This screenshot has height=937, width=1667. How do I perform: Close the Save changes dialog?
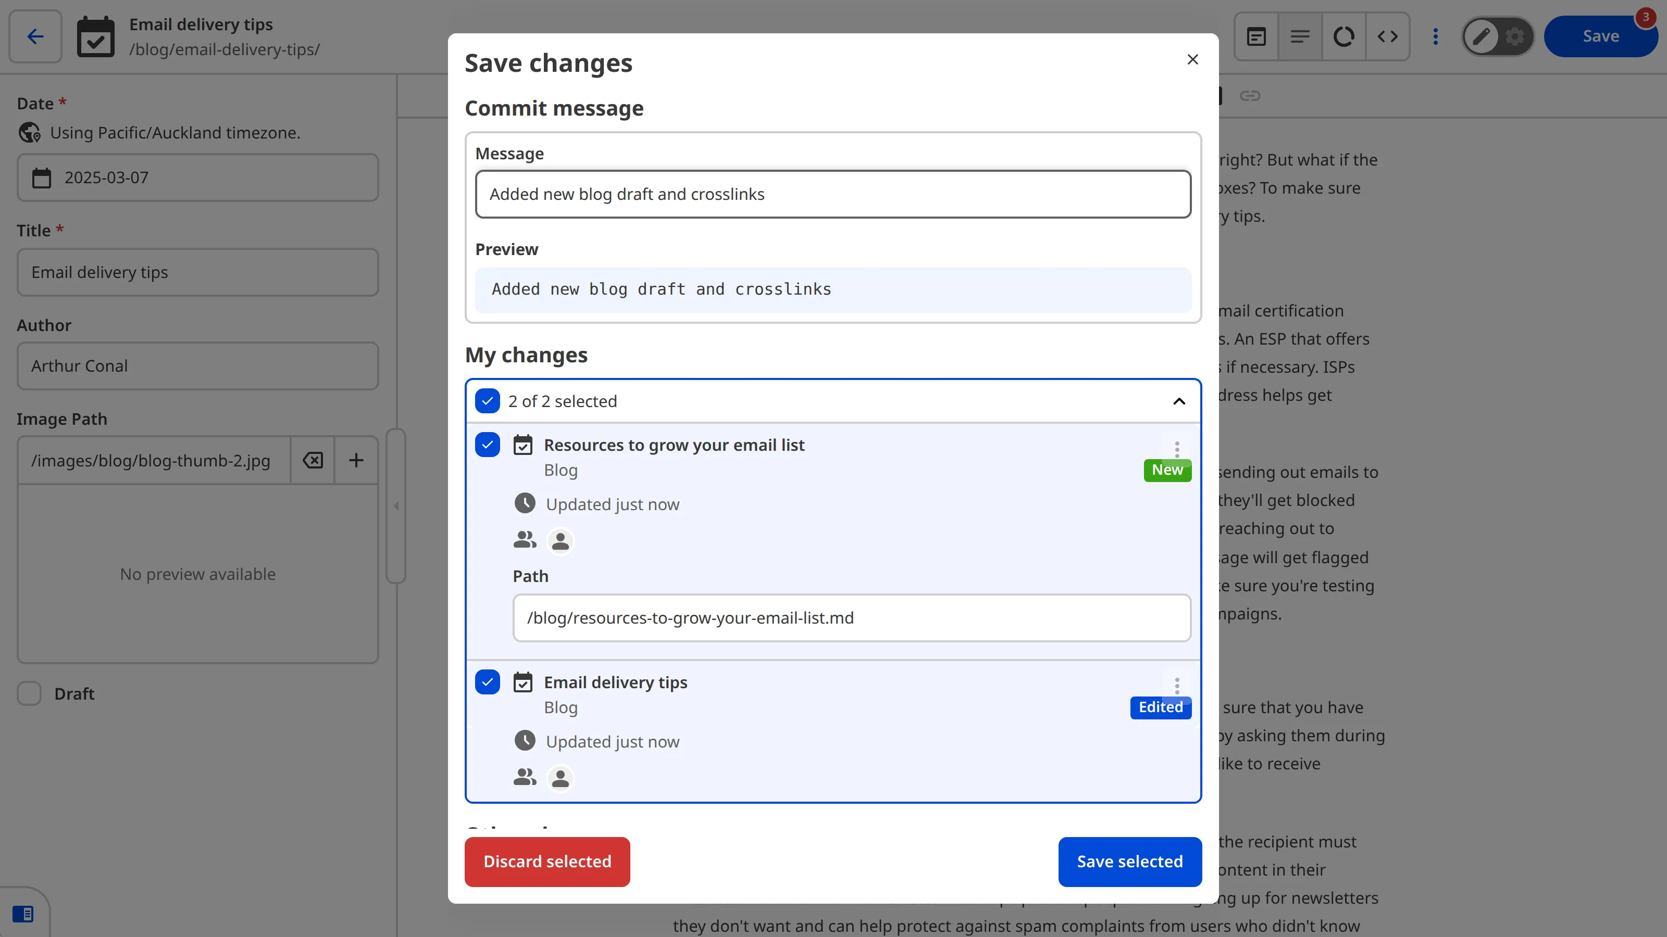click(x=1192, y=59)
